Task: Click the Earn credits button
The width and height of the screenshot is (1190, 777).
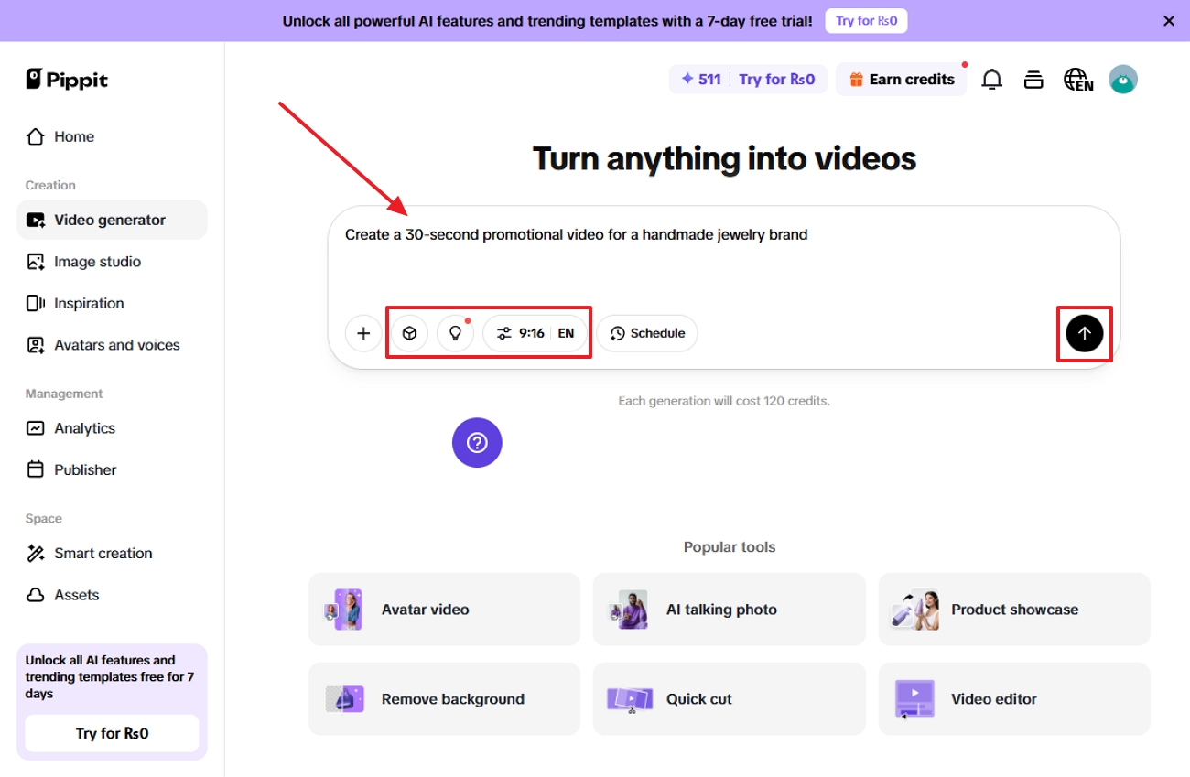Action: (901, 80)
